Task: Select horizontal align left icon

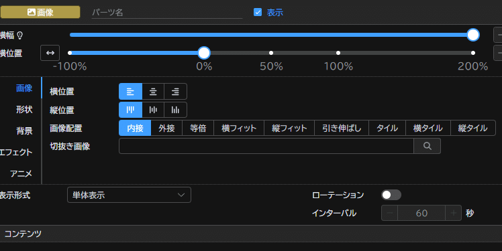Action: click(130, 92)
